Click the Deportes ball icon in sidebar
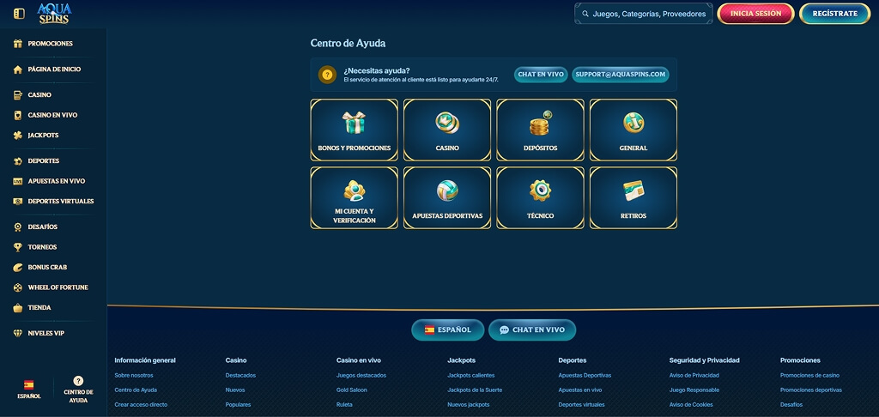The image size is (879, 417). point(18,161)
